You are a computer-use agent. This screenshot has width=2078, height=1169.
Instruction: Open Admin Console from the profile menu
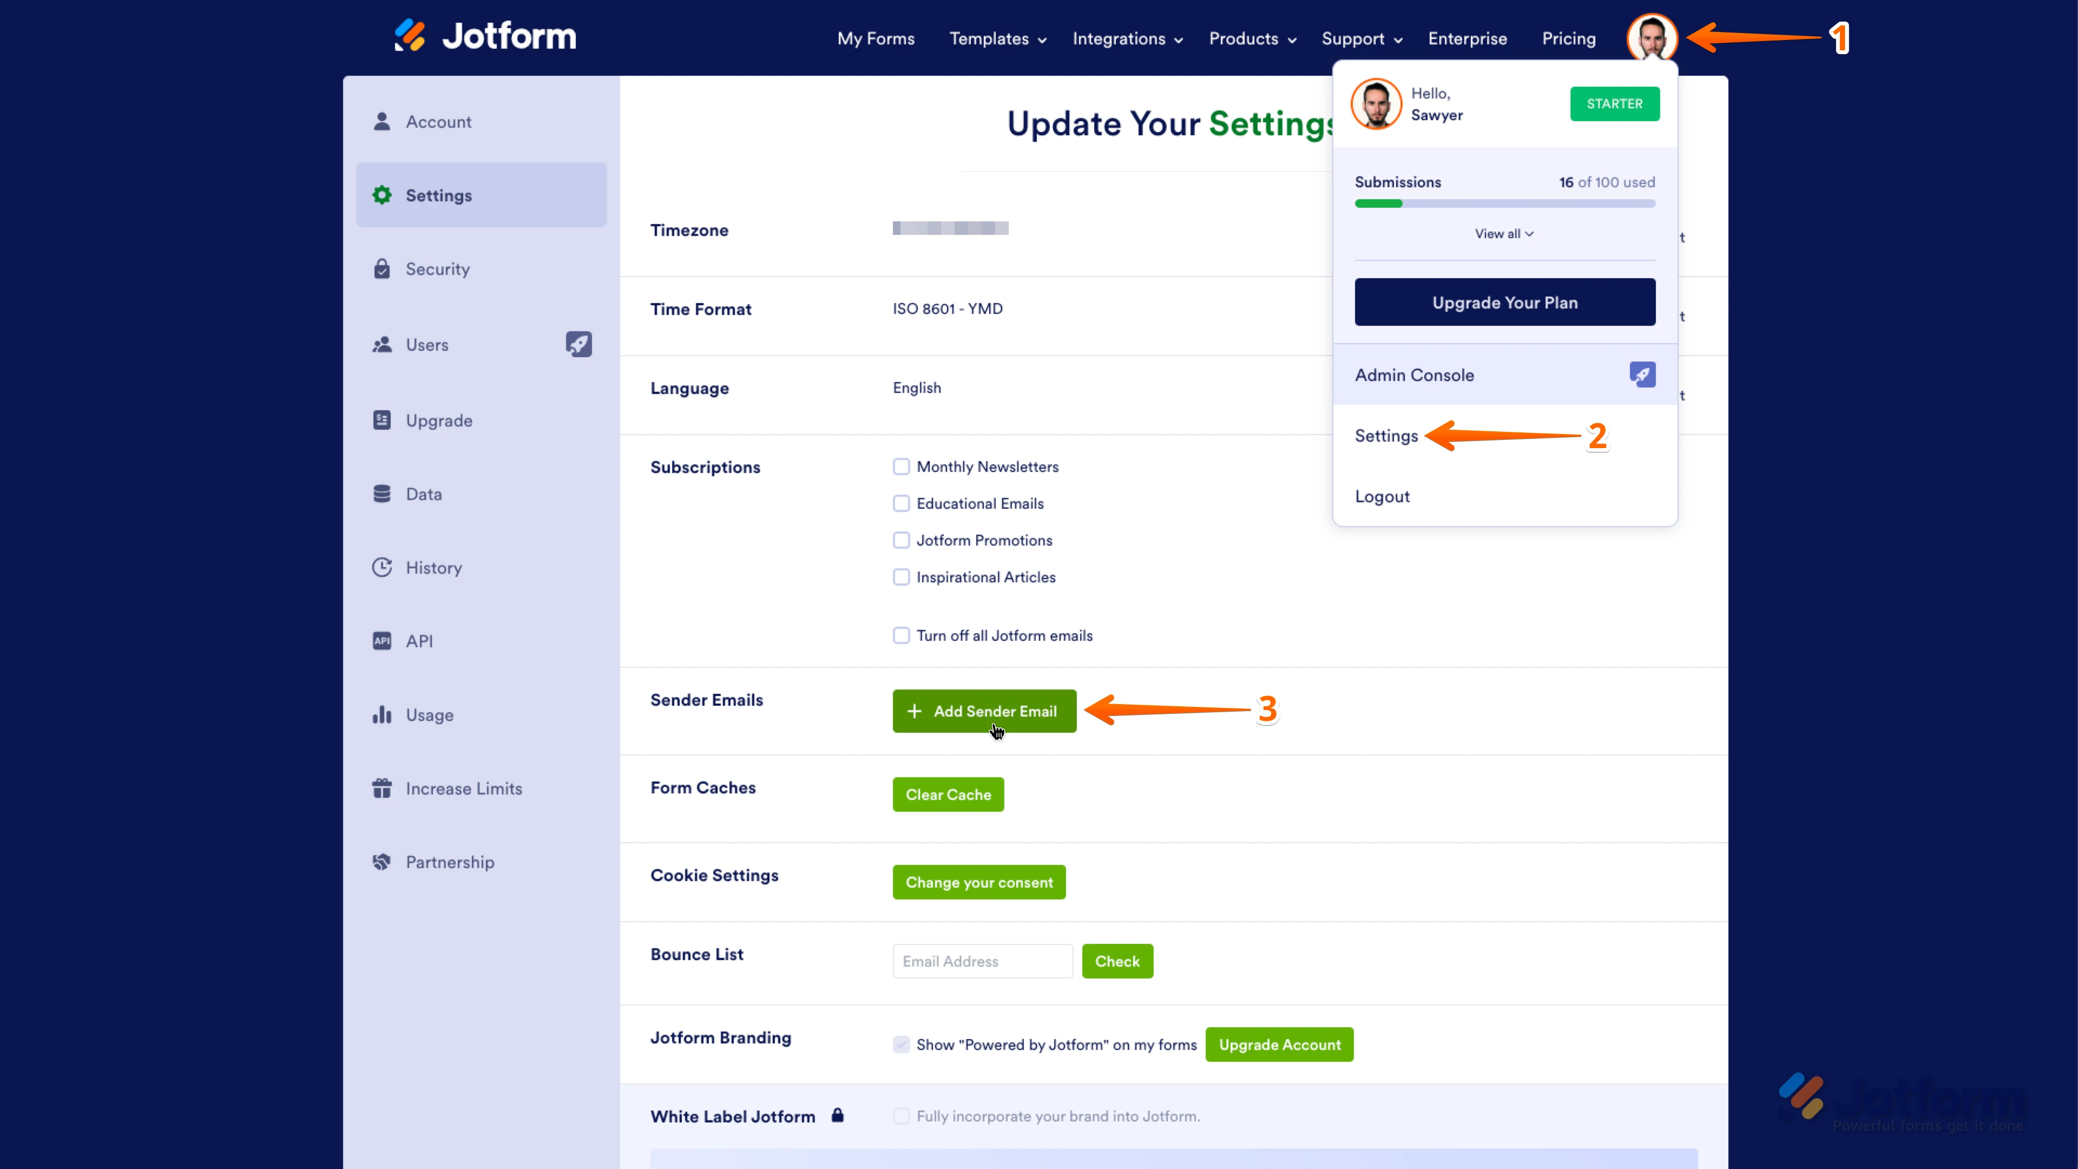click(x=1414, y=375)
